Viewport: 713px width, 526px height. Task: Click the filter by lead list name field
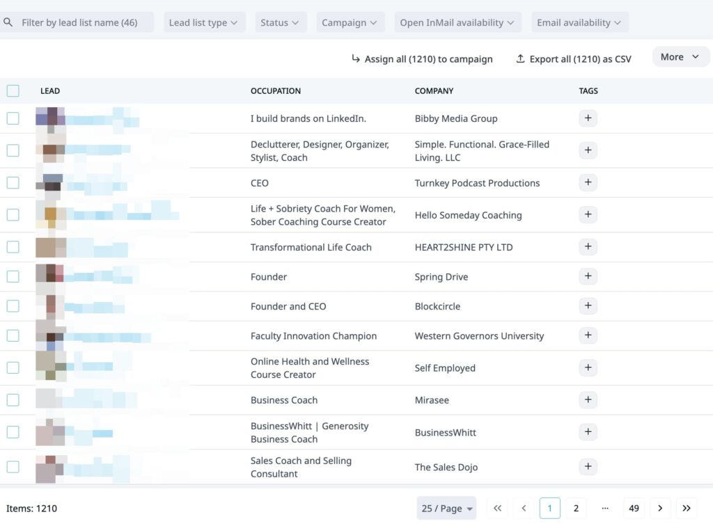point(79,22)
